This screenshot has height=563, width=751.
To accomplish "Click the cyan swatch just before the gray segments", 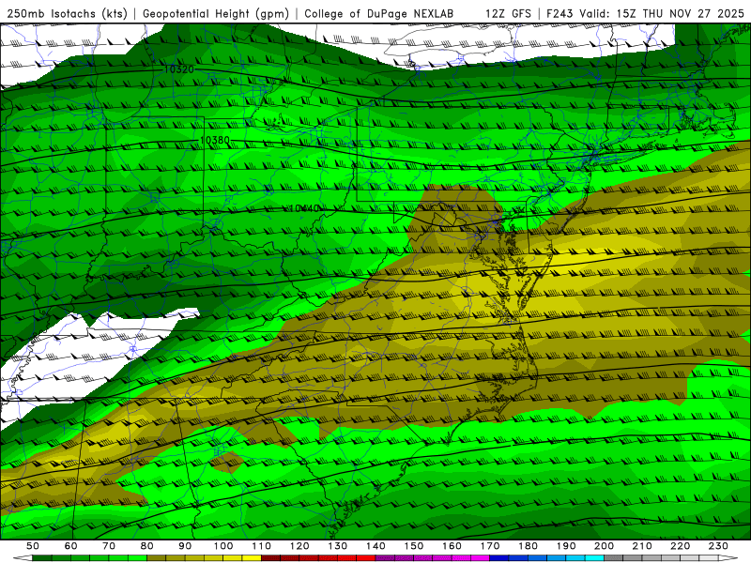I will [x=594, y=557].
